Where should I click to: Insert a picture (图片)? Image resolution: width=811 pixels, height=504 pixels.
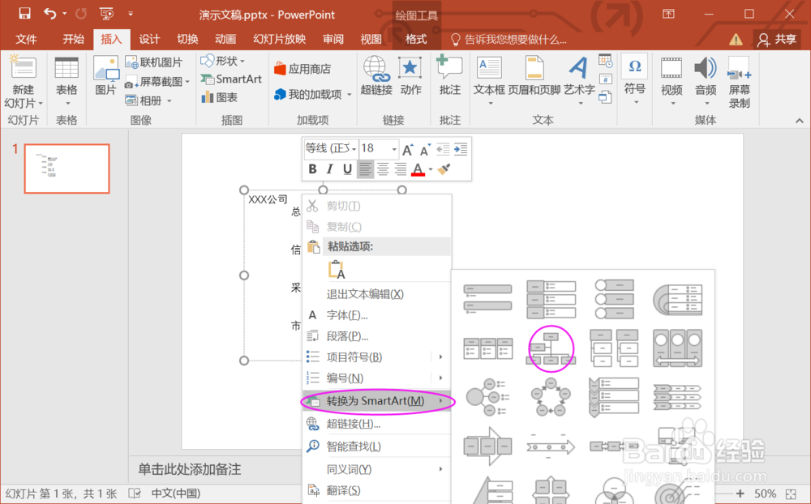click(x=105, y=76)
